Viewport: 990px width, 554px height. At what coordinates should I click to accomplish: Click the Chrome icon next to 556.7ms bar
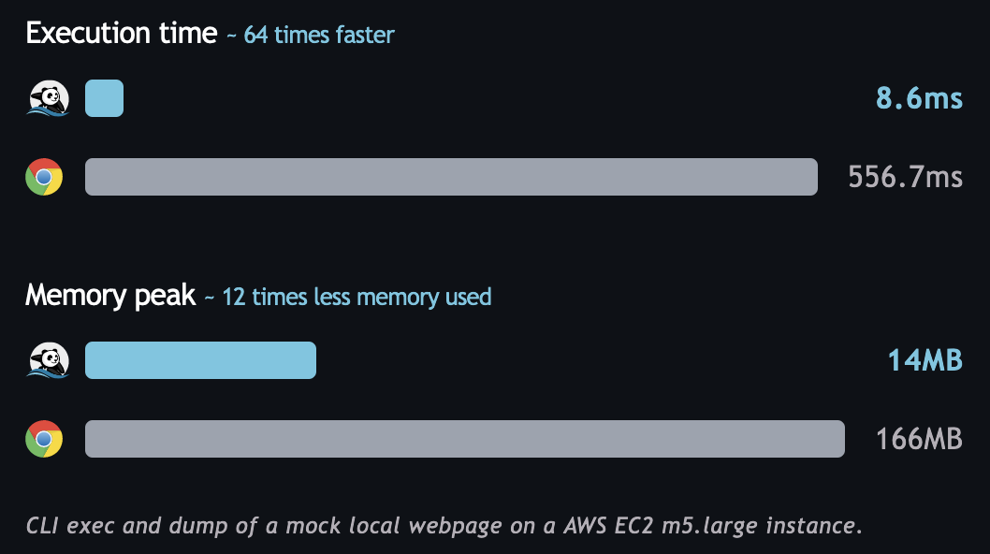coord(44,177)
